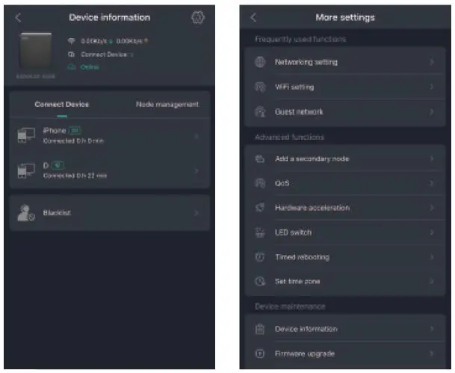Tap the QoS icon

click(260, 183)
